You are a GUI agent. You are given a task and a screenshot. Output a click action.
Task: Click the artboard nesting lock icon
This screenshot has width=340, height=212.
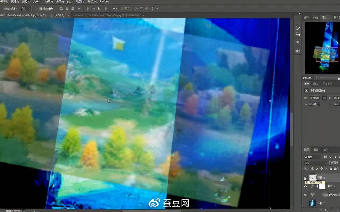[x=326, y=169]
